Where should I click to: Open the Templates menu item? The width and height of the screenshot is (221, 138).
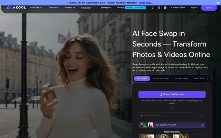coord(54,8)
